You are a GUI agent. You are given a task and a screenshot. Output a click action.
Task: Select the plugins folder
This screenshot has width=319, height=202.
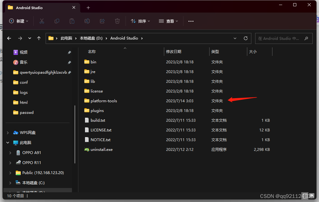click(x=97, y=110)
